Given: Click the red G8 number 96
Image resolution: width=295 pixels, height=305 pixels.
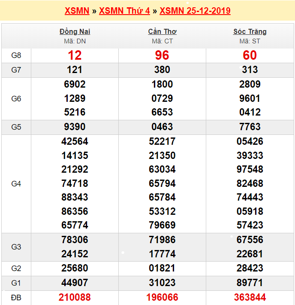Looking at the screenshot, I should tap(162, 55).
